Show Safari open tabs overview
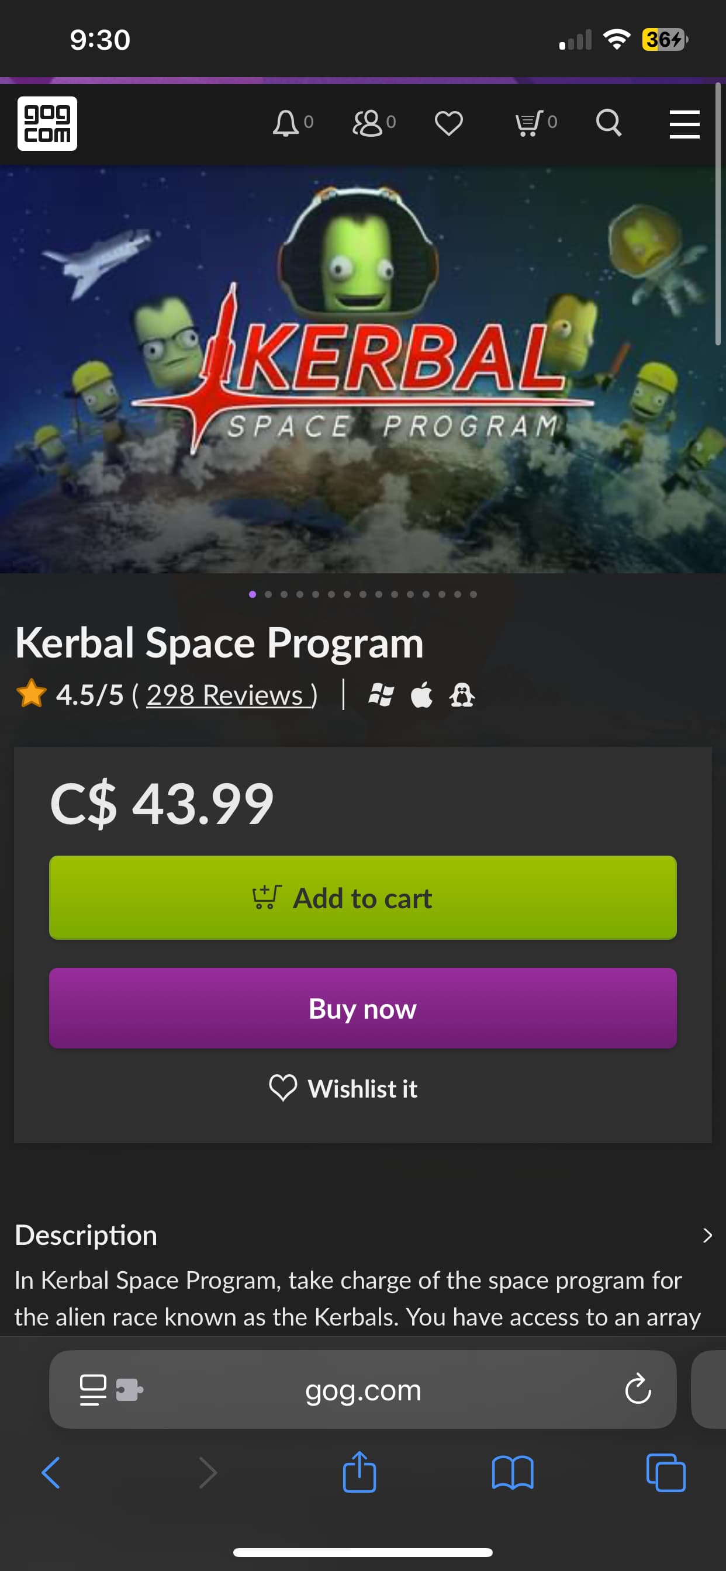This screenshot has height=1571, width=726. [666, 1473]
